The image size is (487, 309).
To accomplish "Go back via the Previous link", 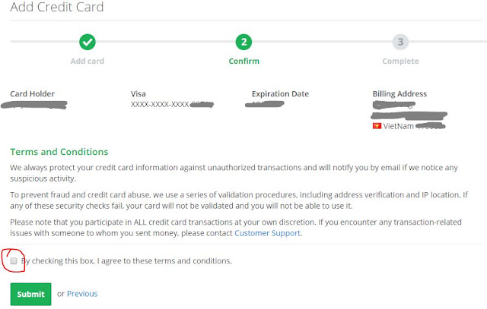I will click(x=82, y=294).
